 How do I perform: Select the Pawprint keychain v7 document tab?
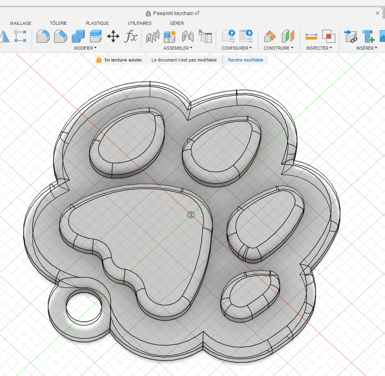point(176,13)
